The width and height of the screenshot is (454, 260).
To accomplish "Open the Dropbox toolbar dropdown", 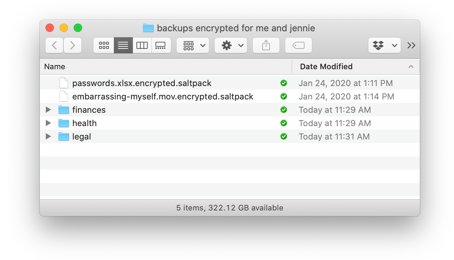I will 385,45.
